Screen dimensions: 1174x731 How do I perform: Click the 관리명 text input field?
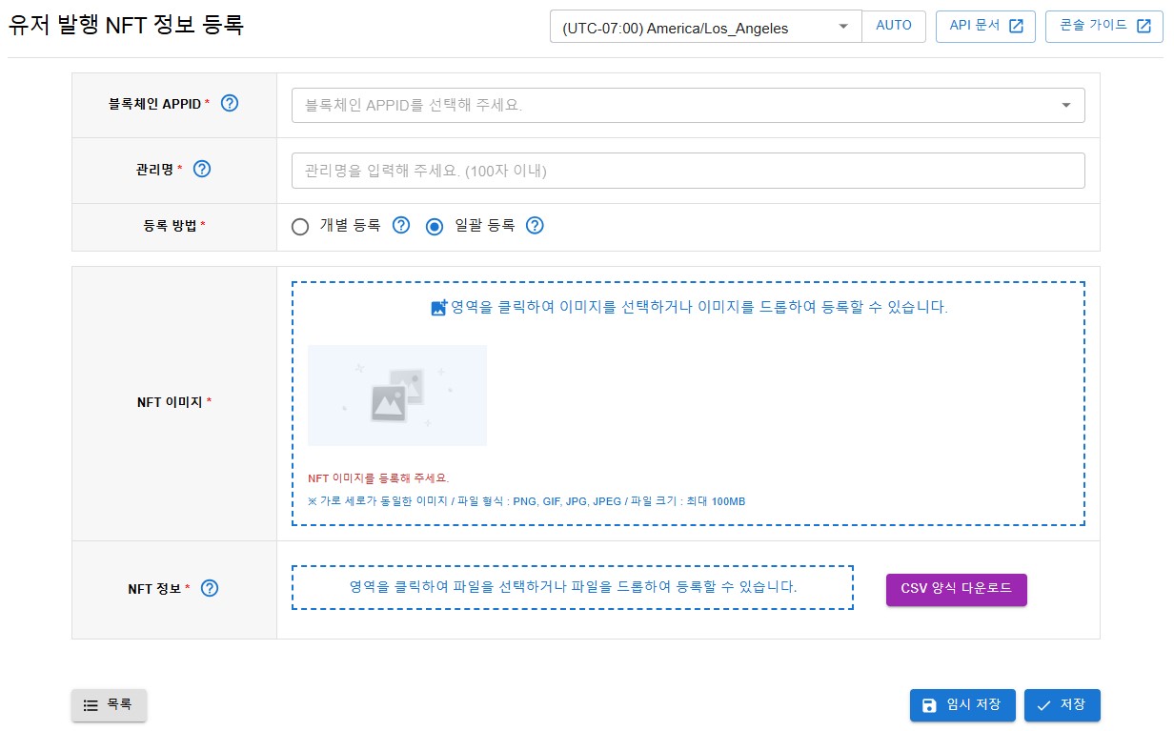click(x=687, y=171)
